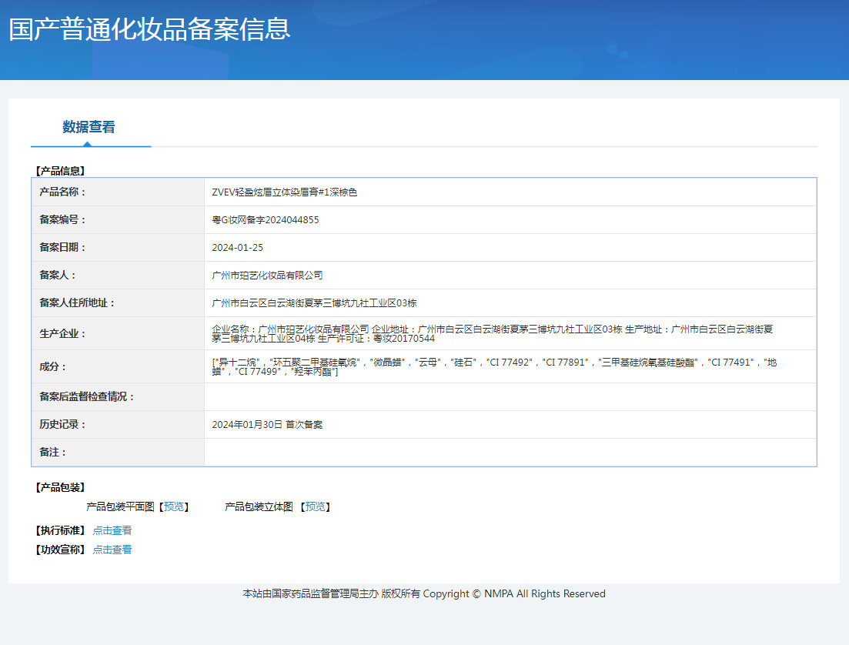Click the 产品包装立体图 label text

pyautogui.click(x=259, y=507)
